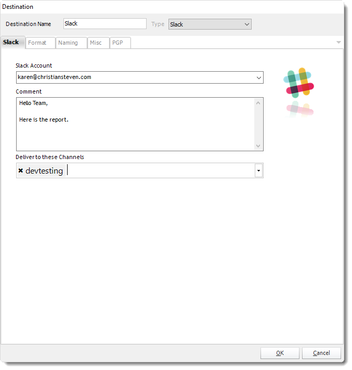Select the devtesting channel tag
Viewport: 352px width, 370px height.
41,170
